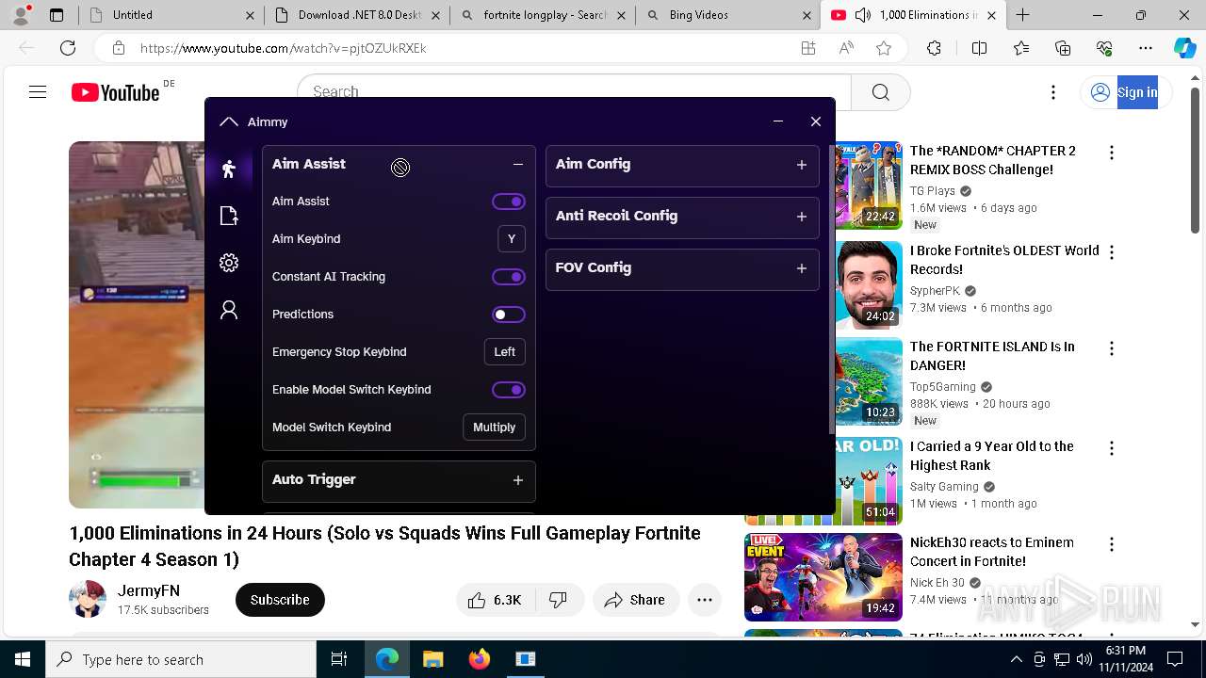Open JermyFN channel name link
The width and height of the screenshot is (1206, 678).
149,591
